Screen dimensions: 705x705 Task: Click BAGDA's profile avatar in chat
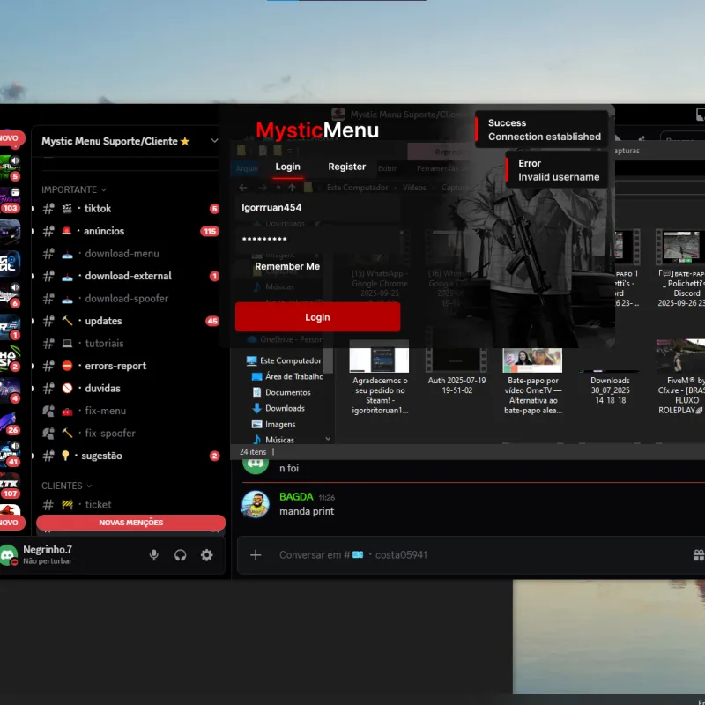(x=256, y=504)
